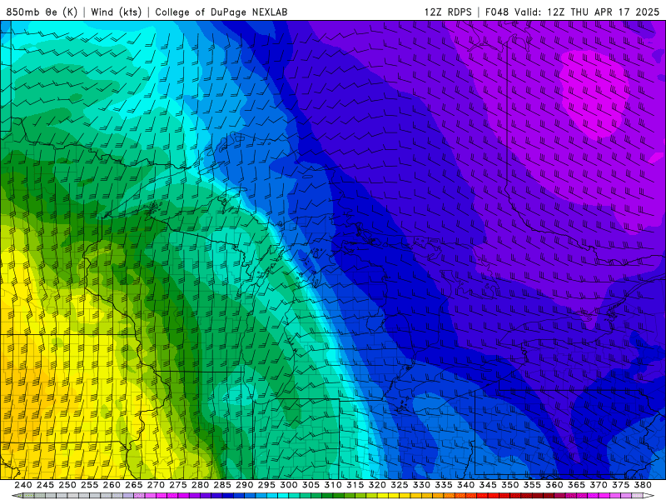Click the 285 scale number
Viewport: 666px width, 500px height.
click(222, 485)
